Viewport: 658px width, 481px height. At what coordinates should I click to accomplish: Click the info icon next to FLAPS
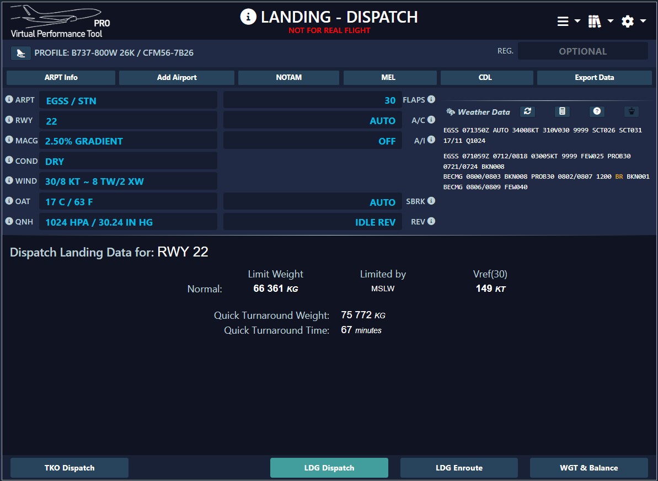[x=431, y=100]
